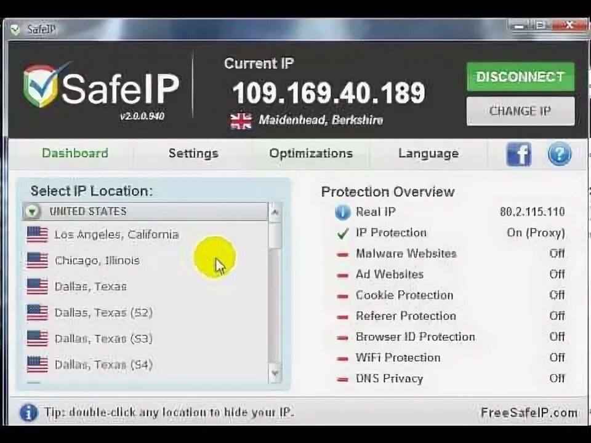Screen dimensions: 591x443
Task: Select Dallas, Texas (S2) location
Action: tap(145, 313)
